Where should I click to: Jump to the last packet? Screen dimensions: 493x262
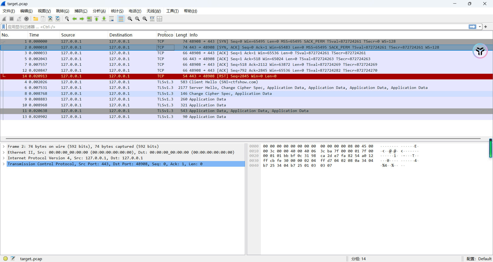click(104, 19)
